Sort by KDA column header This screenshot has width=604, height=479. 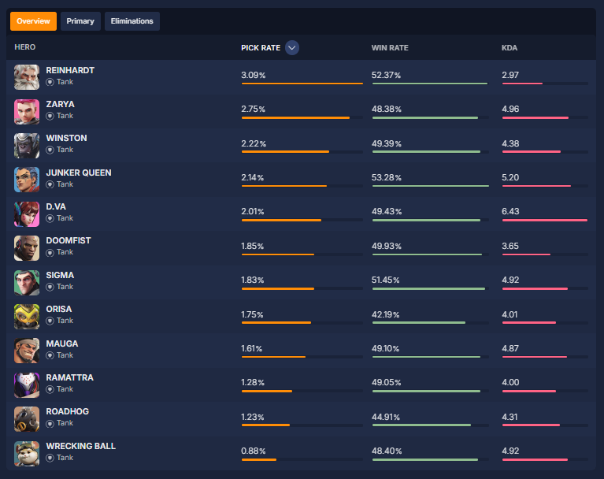click(510, 48)
